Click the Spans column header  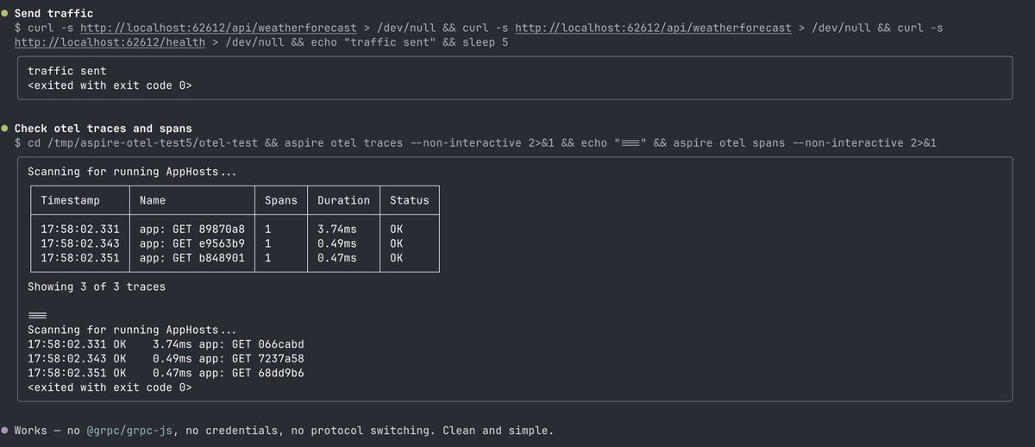tap(281, 200)
